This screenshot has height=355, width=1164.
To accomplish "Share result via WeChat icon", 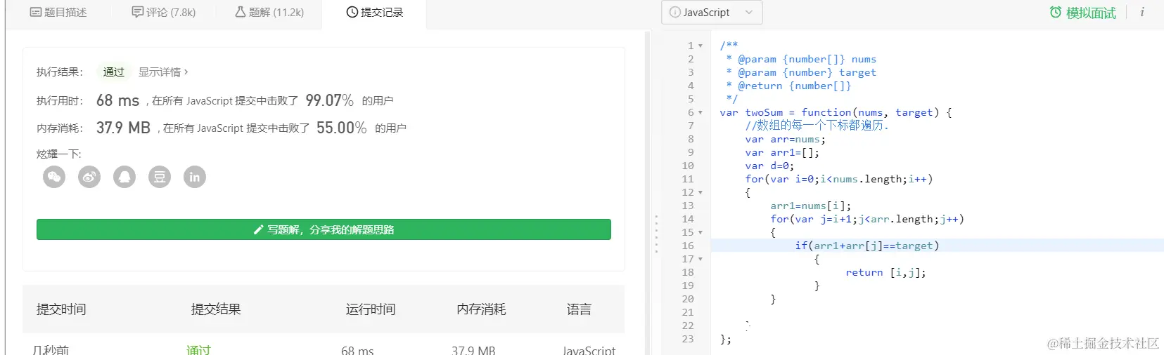I will [54, 177].
